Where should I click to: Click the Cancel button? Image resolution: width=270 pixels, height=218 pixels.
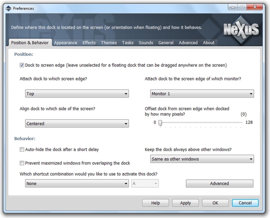(x=245, y=203)
